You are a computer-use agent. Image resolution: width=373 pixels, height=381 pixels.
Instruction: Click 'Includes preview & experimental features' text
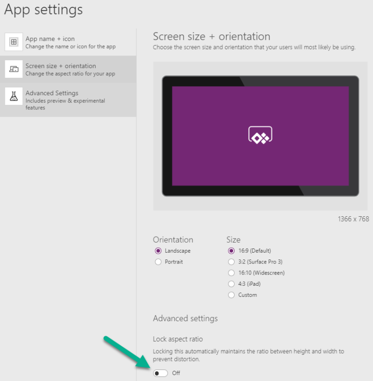click(x=65, y=104)
